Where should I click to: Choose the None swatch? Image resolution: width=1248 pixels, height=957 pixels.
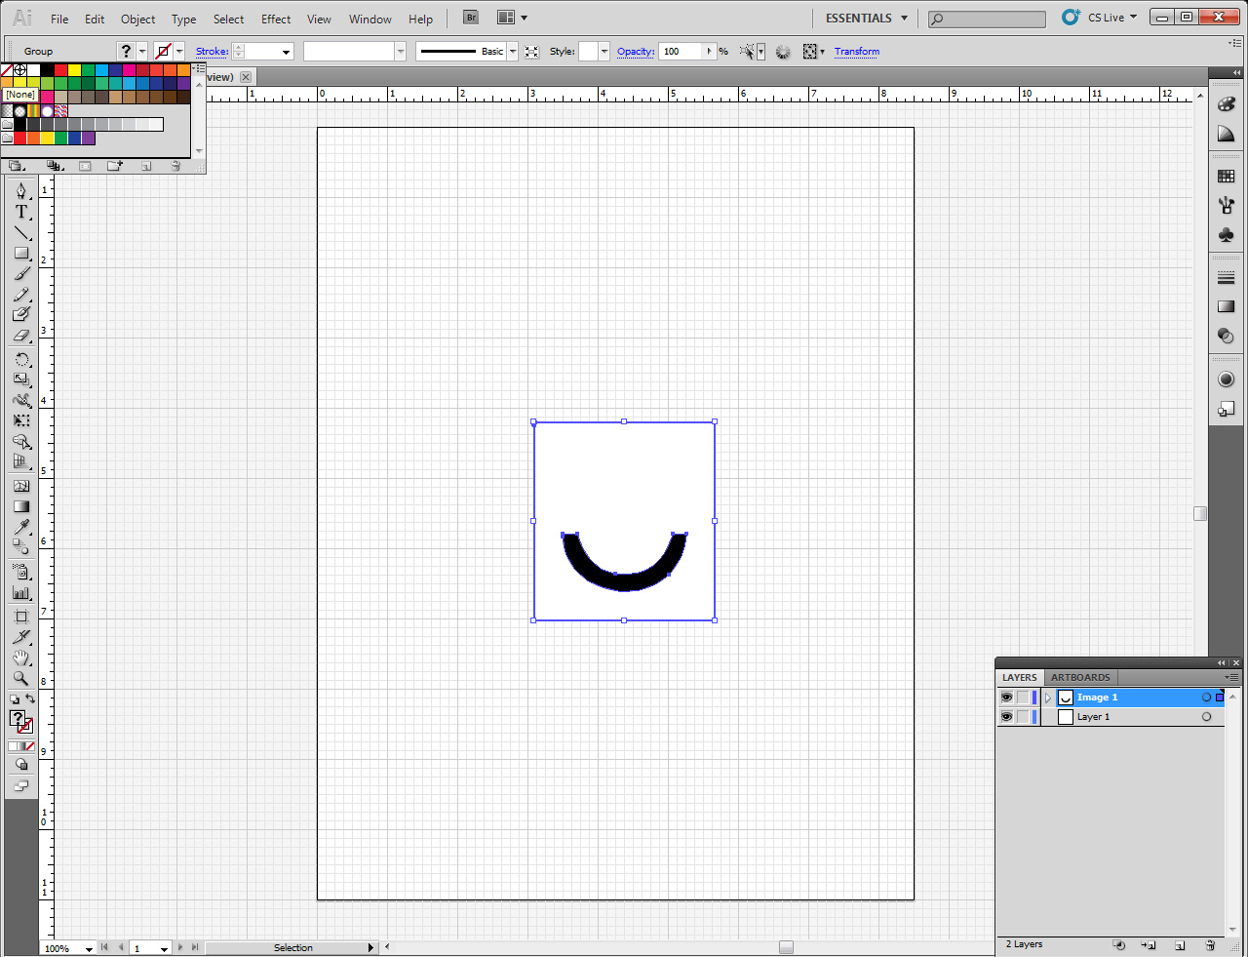[x=7, y=70]
